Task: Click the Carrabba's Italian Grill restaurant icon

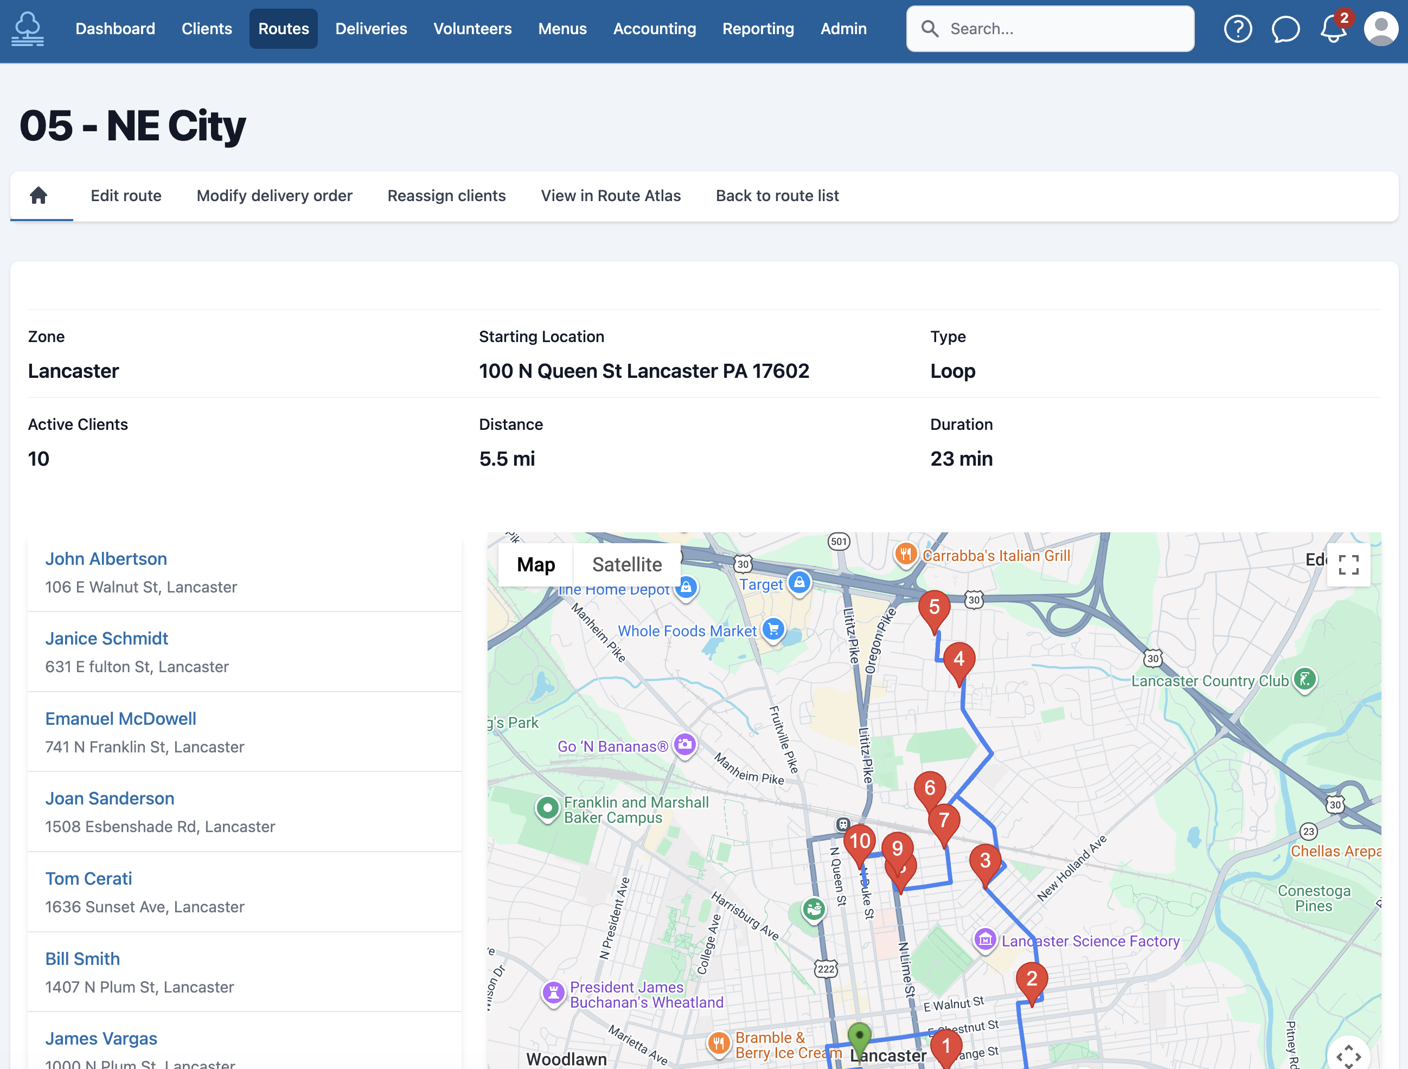Action: click(x=905, y=554)
